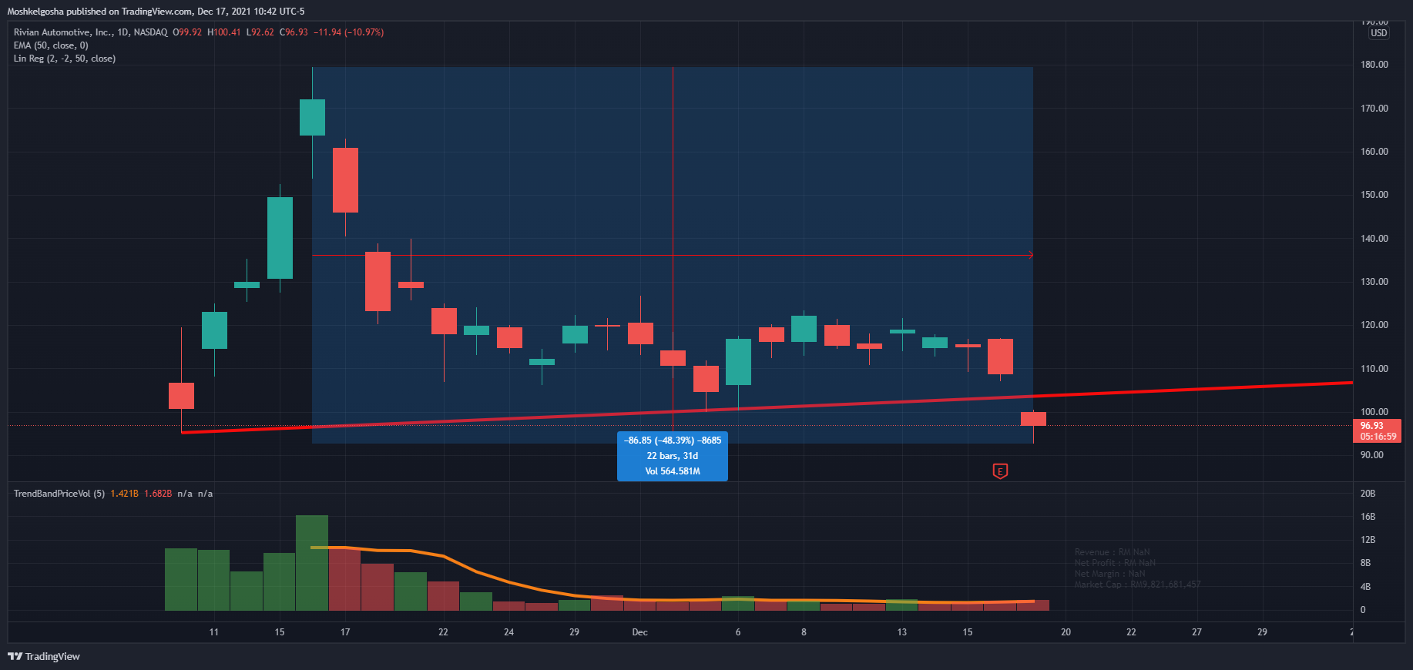The image size is (1413, 670).
Task: Click the published-by header text line
Action: point(156,12)
